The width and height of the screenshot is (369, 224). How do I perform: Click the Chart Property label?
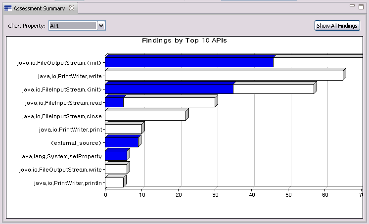[x=27, y=26]
